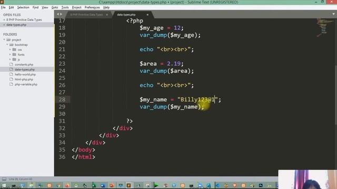Close 8 PHP Primitive Data Types in Open Files
This screenshot has height=189, width=337.
(4, 20)
